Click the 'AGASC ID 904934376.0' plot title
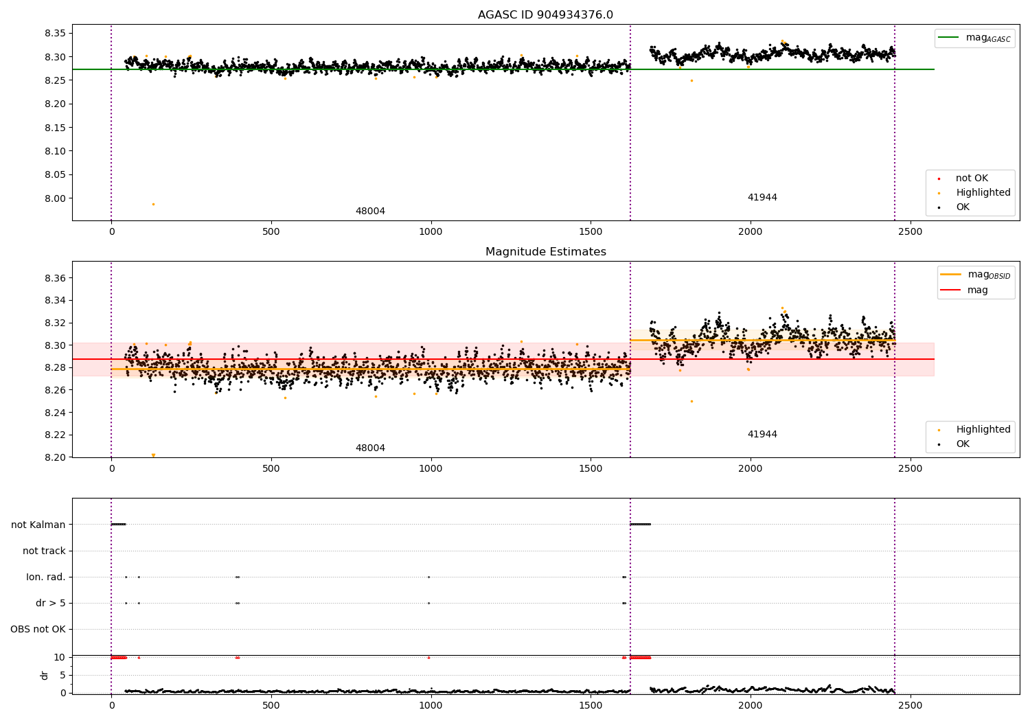1030x721 pixels. [x=545, y=15]
